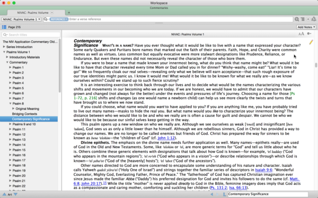Screen dimensions: 318x198
Task: Click the Search titles field
Action: [x=31, y=35]
